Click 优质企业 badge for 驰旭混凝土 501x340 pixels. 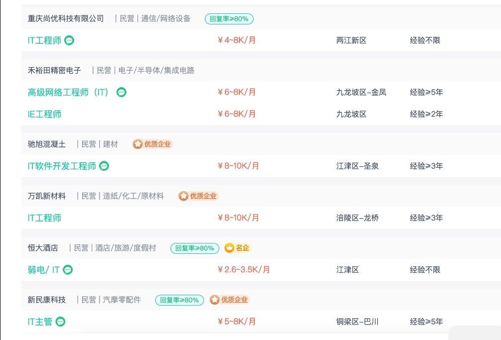click(153, 144)
